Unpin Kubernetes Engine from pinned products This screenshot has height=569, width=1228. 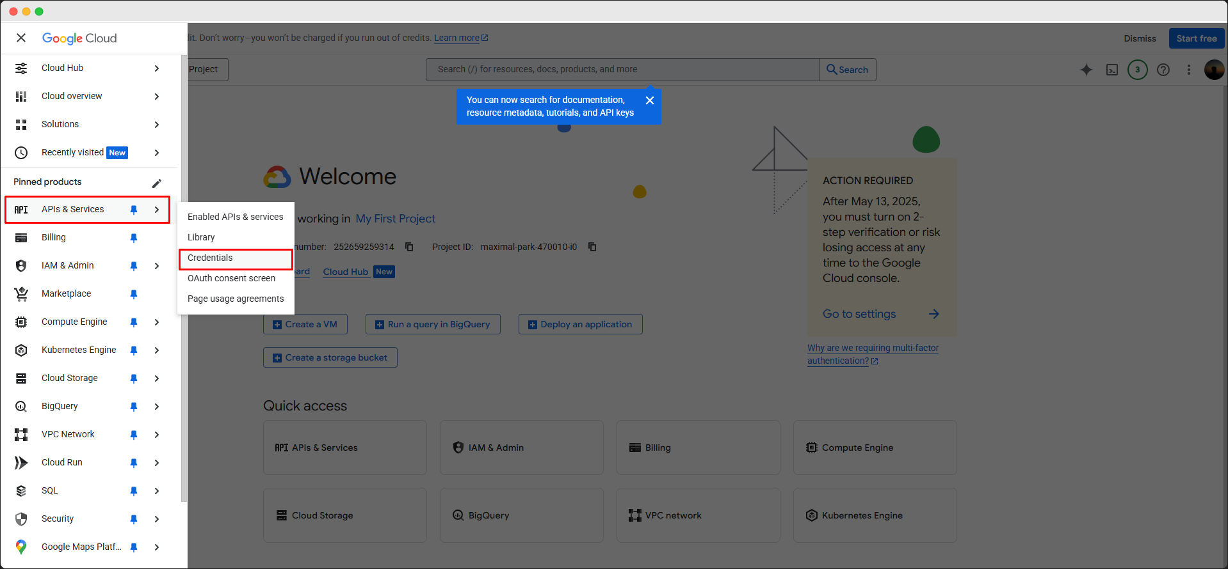[134, 350]
